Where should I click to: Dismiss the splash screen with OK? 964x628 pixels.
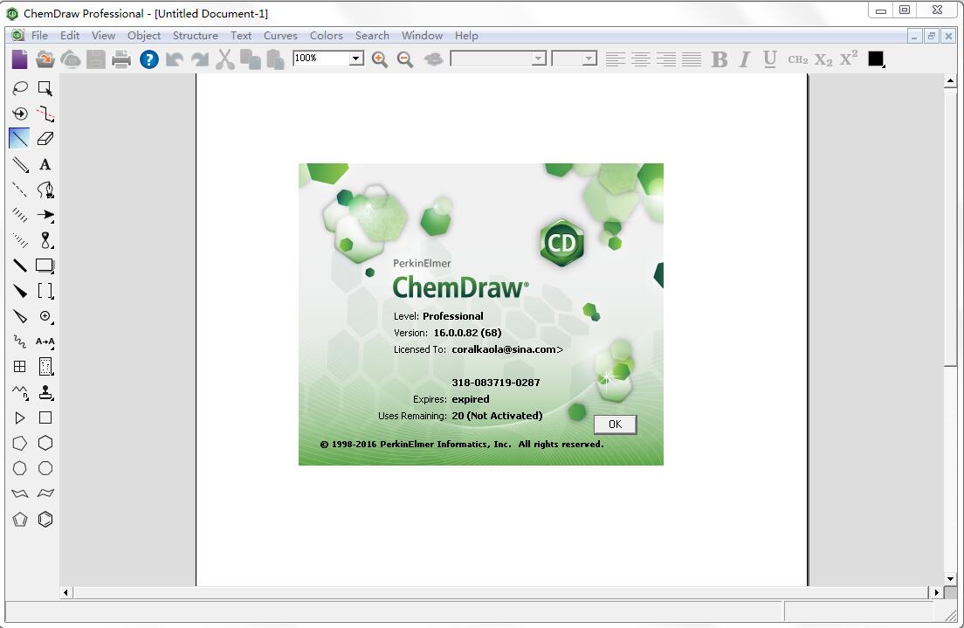(615, 424)
